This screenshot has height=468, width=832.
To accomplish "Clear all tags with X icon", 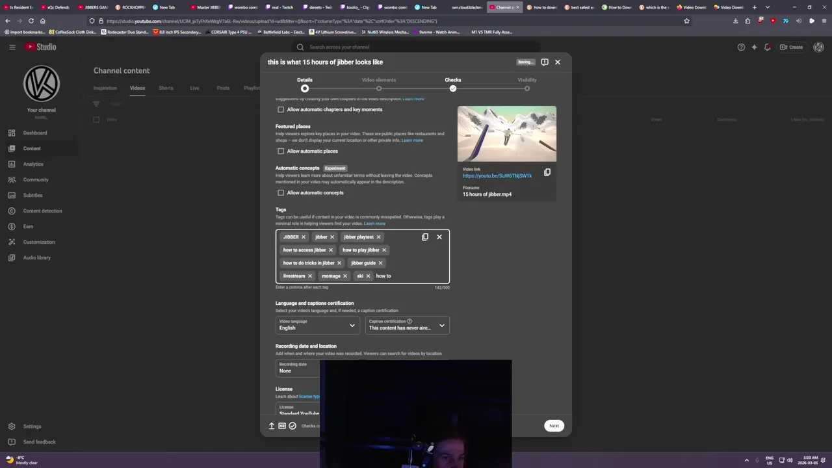I will pyautogui.click(x=439, y=237).
